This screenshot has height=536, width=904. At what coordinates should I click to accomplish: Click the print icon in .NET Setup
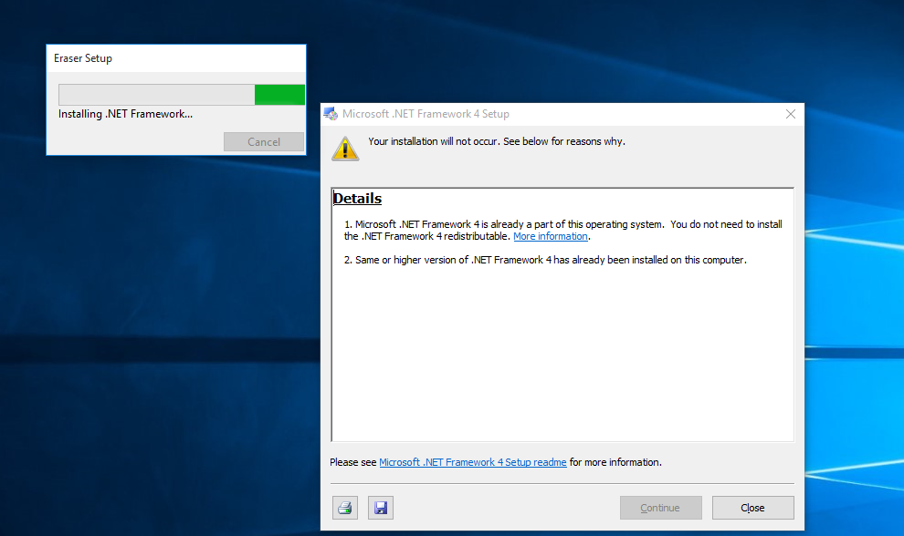[345, 508]
